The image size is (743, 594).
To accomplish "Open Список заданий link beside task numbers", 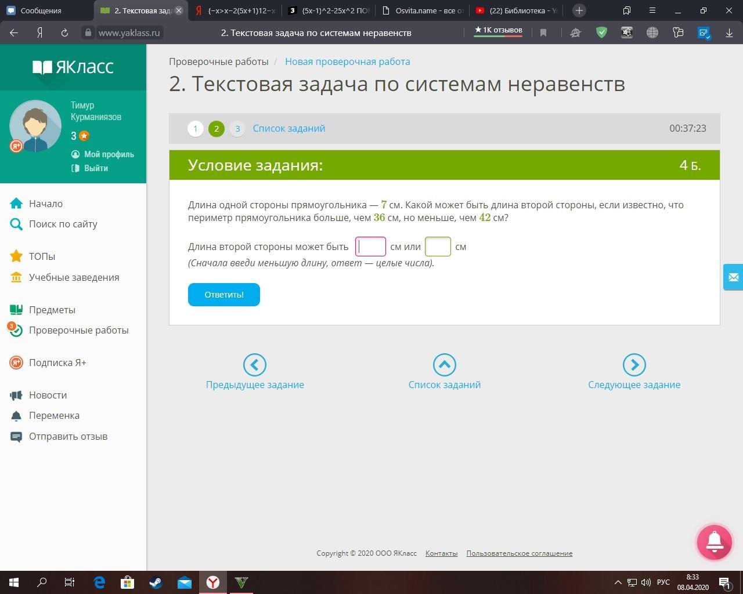I will [289, 128].
